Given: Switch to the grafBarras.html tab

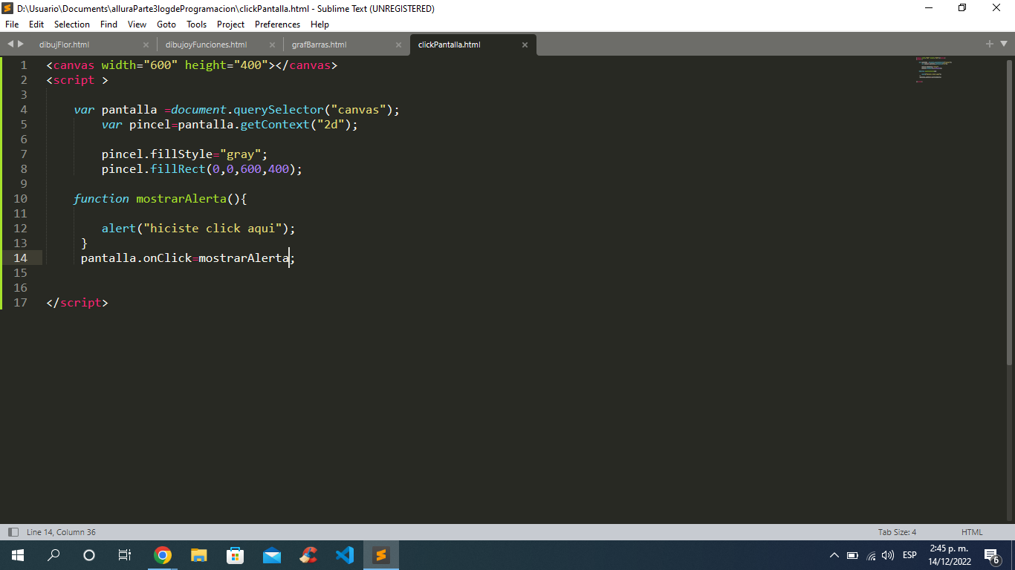Looking at the screenshot, I should [346, 45].
